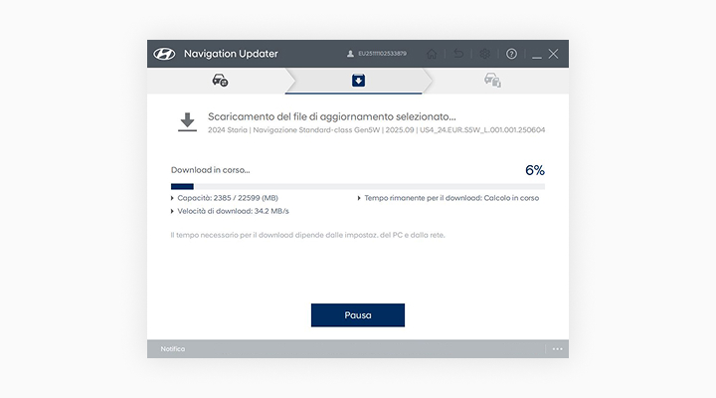Open the settings gear icon
716x398 pixels.
tap(485, 54)
